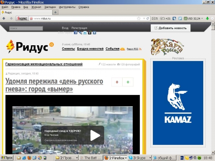Screen dimensions: 215x161
Task: Click the Yandex mail icon in toolbar
Action: click(153, 18)
